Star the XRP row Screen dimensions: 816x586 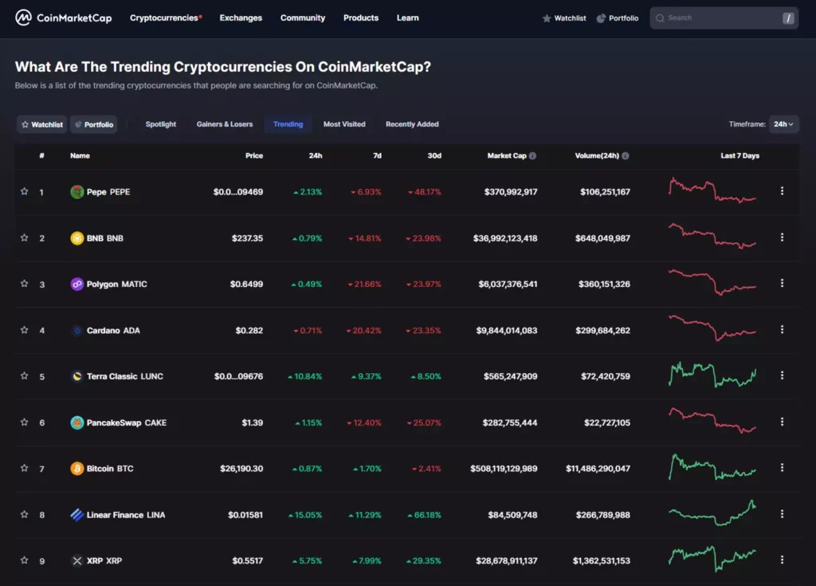point(25,560)
